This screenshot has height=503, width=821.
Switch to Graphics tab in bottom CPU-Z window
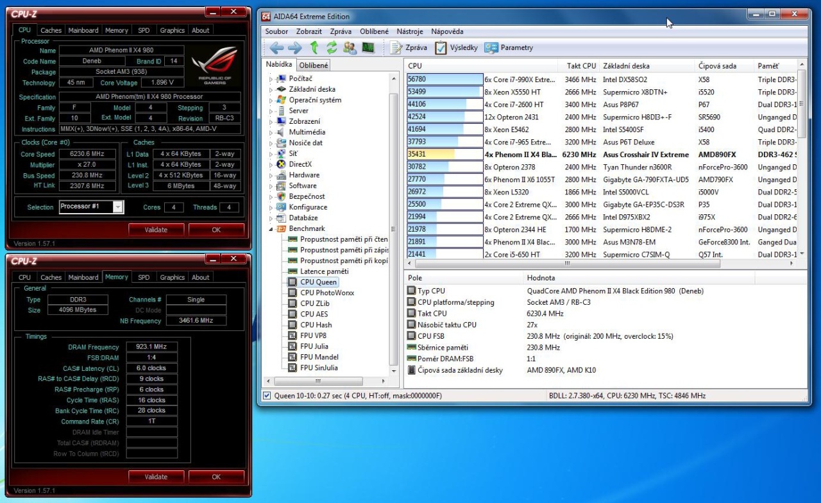pyautogui.click(x=172, y=277)
